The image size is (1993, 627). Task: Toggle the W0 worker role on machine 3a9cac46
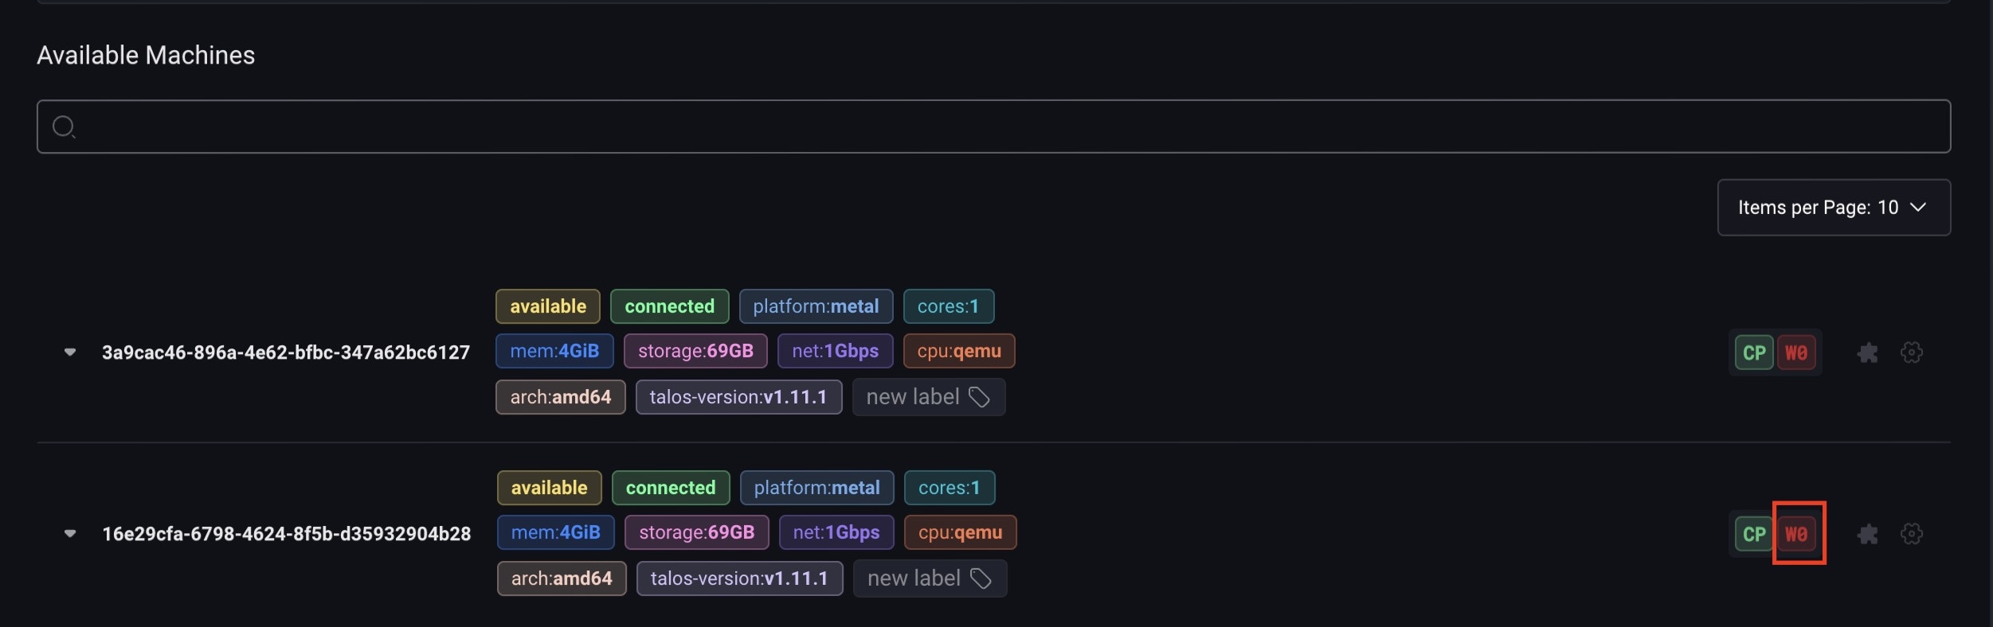point(1798,352)
